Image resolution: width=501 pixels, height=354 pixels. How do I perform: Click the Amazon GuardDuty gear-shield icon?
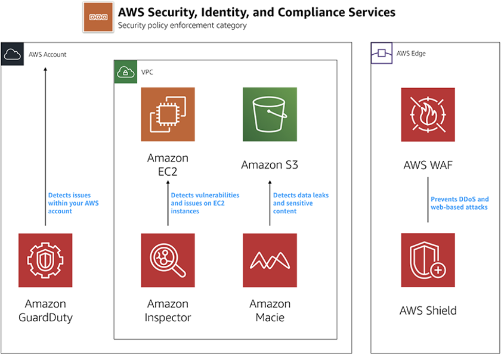(x=45, y=260)
